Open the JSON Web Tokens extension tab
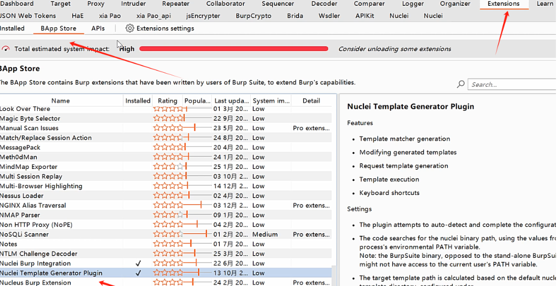Viewport: 557px width, 286px height. coord(28,16)
